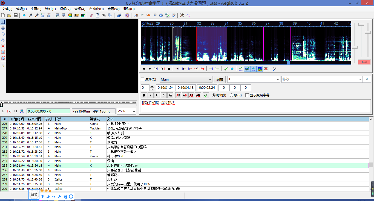
Task: Click the start time field 0:16:31.94
Action: (x=165, y=88)
